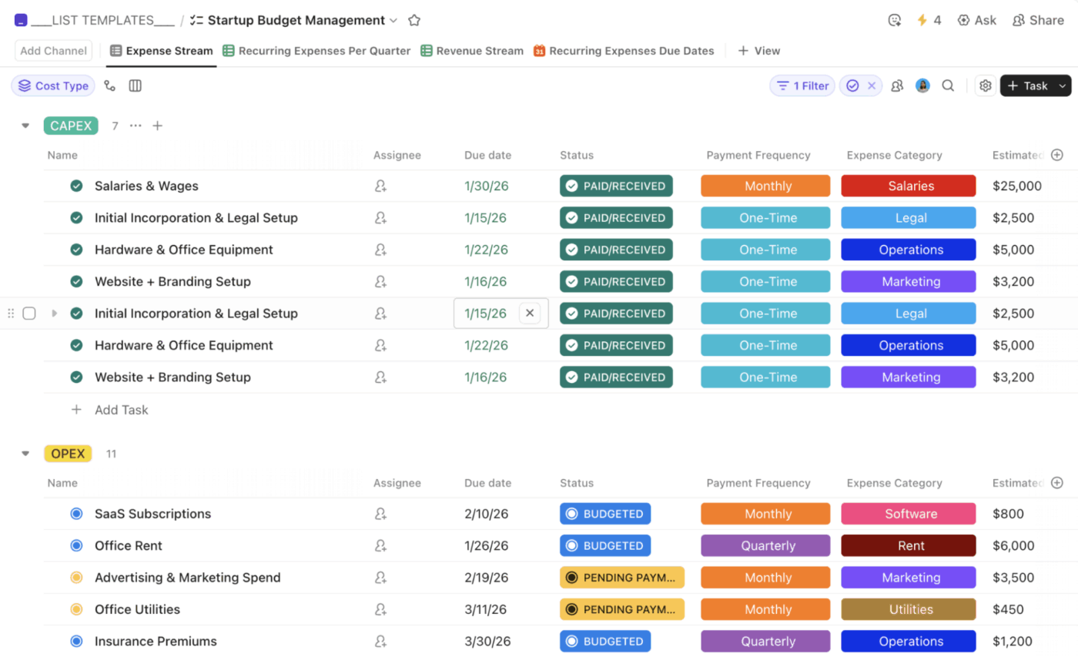Click the Salaries & Wages completed status icon

(75, 186)
